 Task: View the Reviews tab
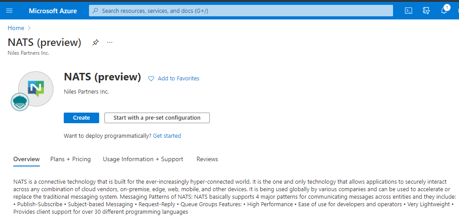pyautogui.click(x=207, y=159)
